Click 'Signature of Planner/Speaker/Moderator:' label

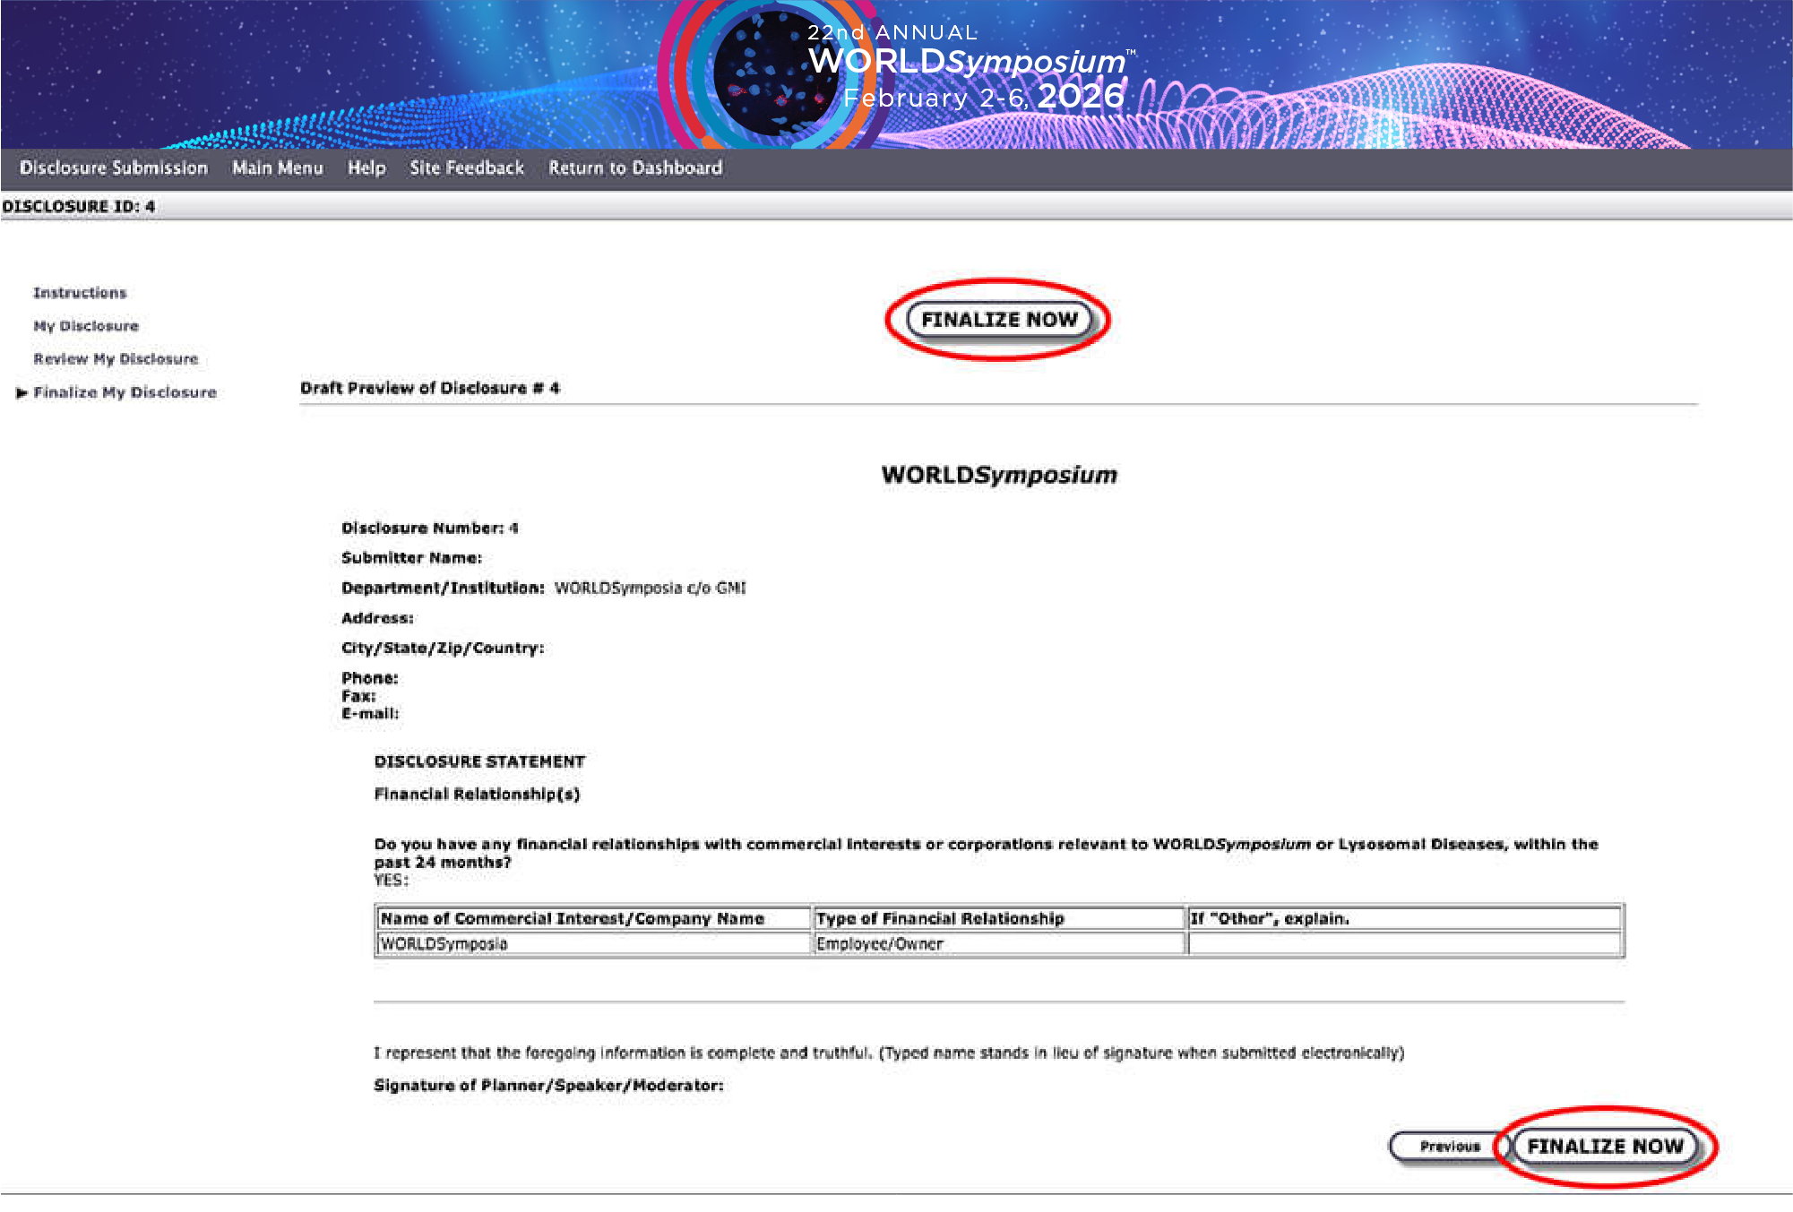click(548, 1085)
